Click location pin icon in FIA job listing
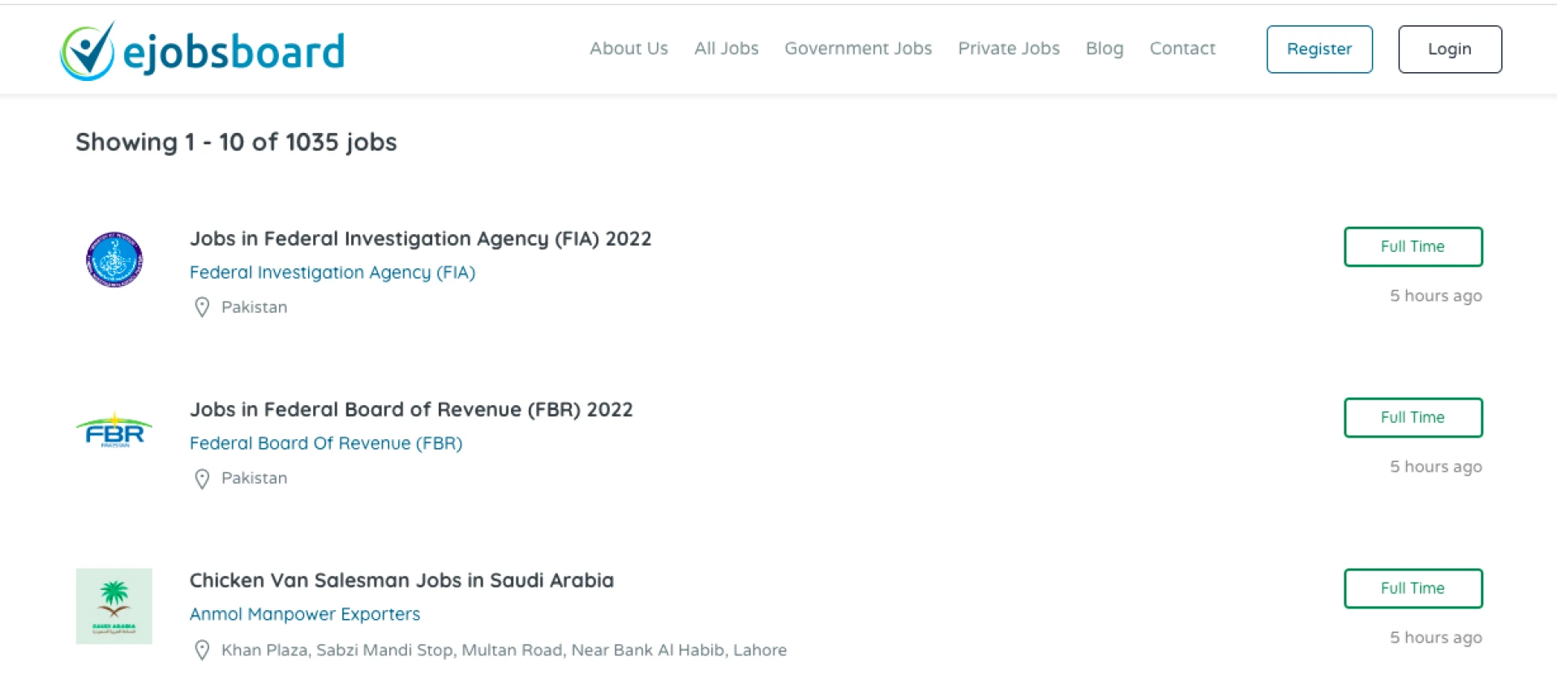Viewport: 1557px width, 700px height. pos(202,307)
